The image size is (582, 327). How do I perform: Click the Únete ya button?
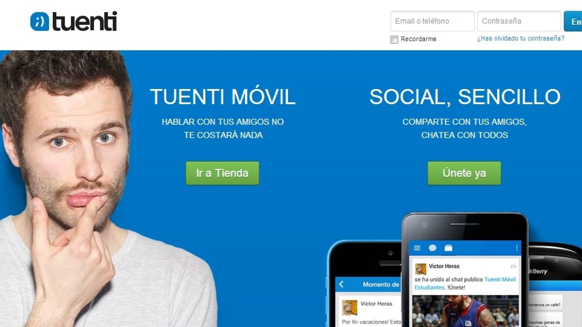coord(464,173)
